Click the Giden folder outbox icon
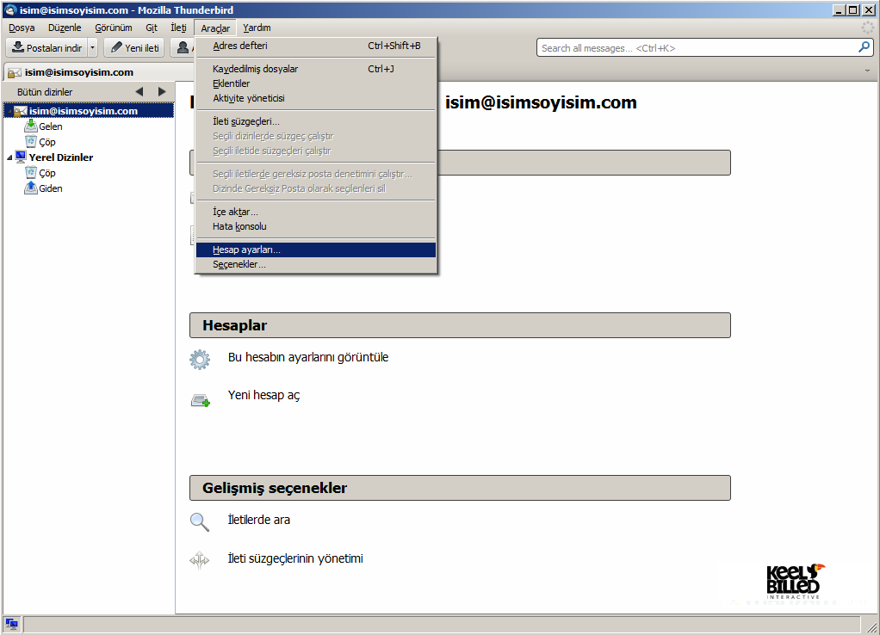The image size is (880, 635). (x=31, y=188)
